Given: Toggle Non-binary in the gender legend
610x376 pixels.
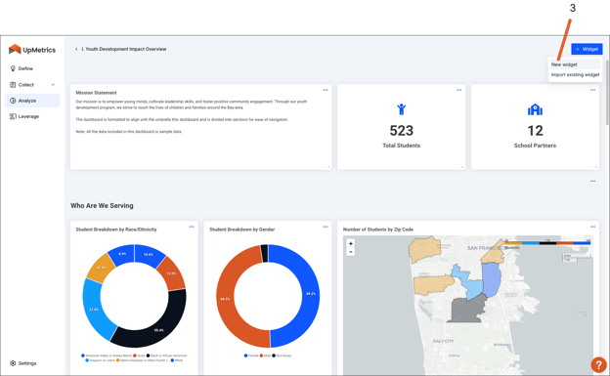Looking at the screenshot, I should coord(282,355).
